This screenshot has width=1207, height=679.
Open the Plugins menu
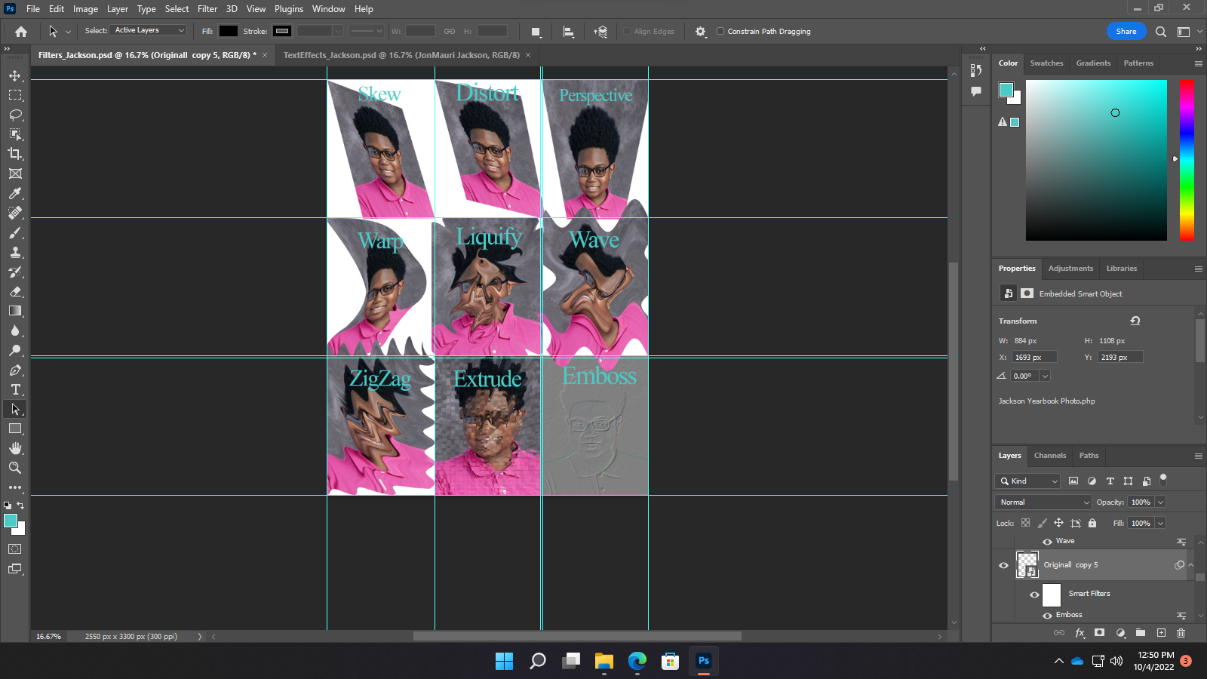coord(289,9)
